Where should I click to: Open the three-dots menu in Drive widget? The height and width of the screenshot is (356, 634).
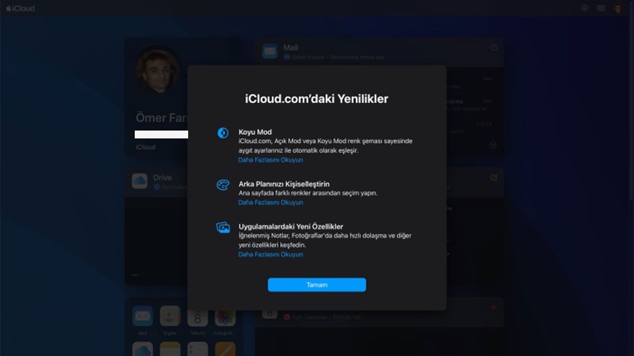[135, 275]
